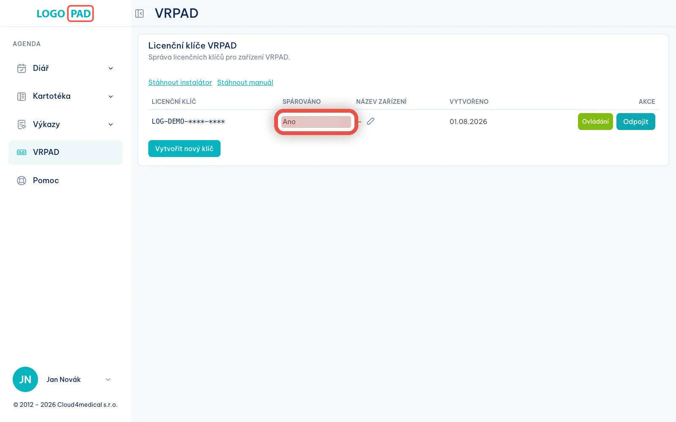Click the VRPAD headset icon in sidebar
Viewport: 676px width, 422px height.
point(22,152)
